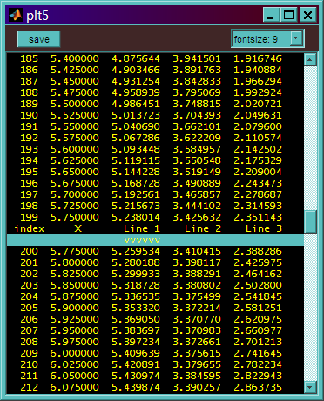The image size is (324, 401).
Task: Click Line 1 value 5.409639 in row 209
Action: pyautogui.click(x=136, y=353)
